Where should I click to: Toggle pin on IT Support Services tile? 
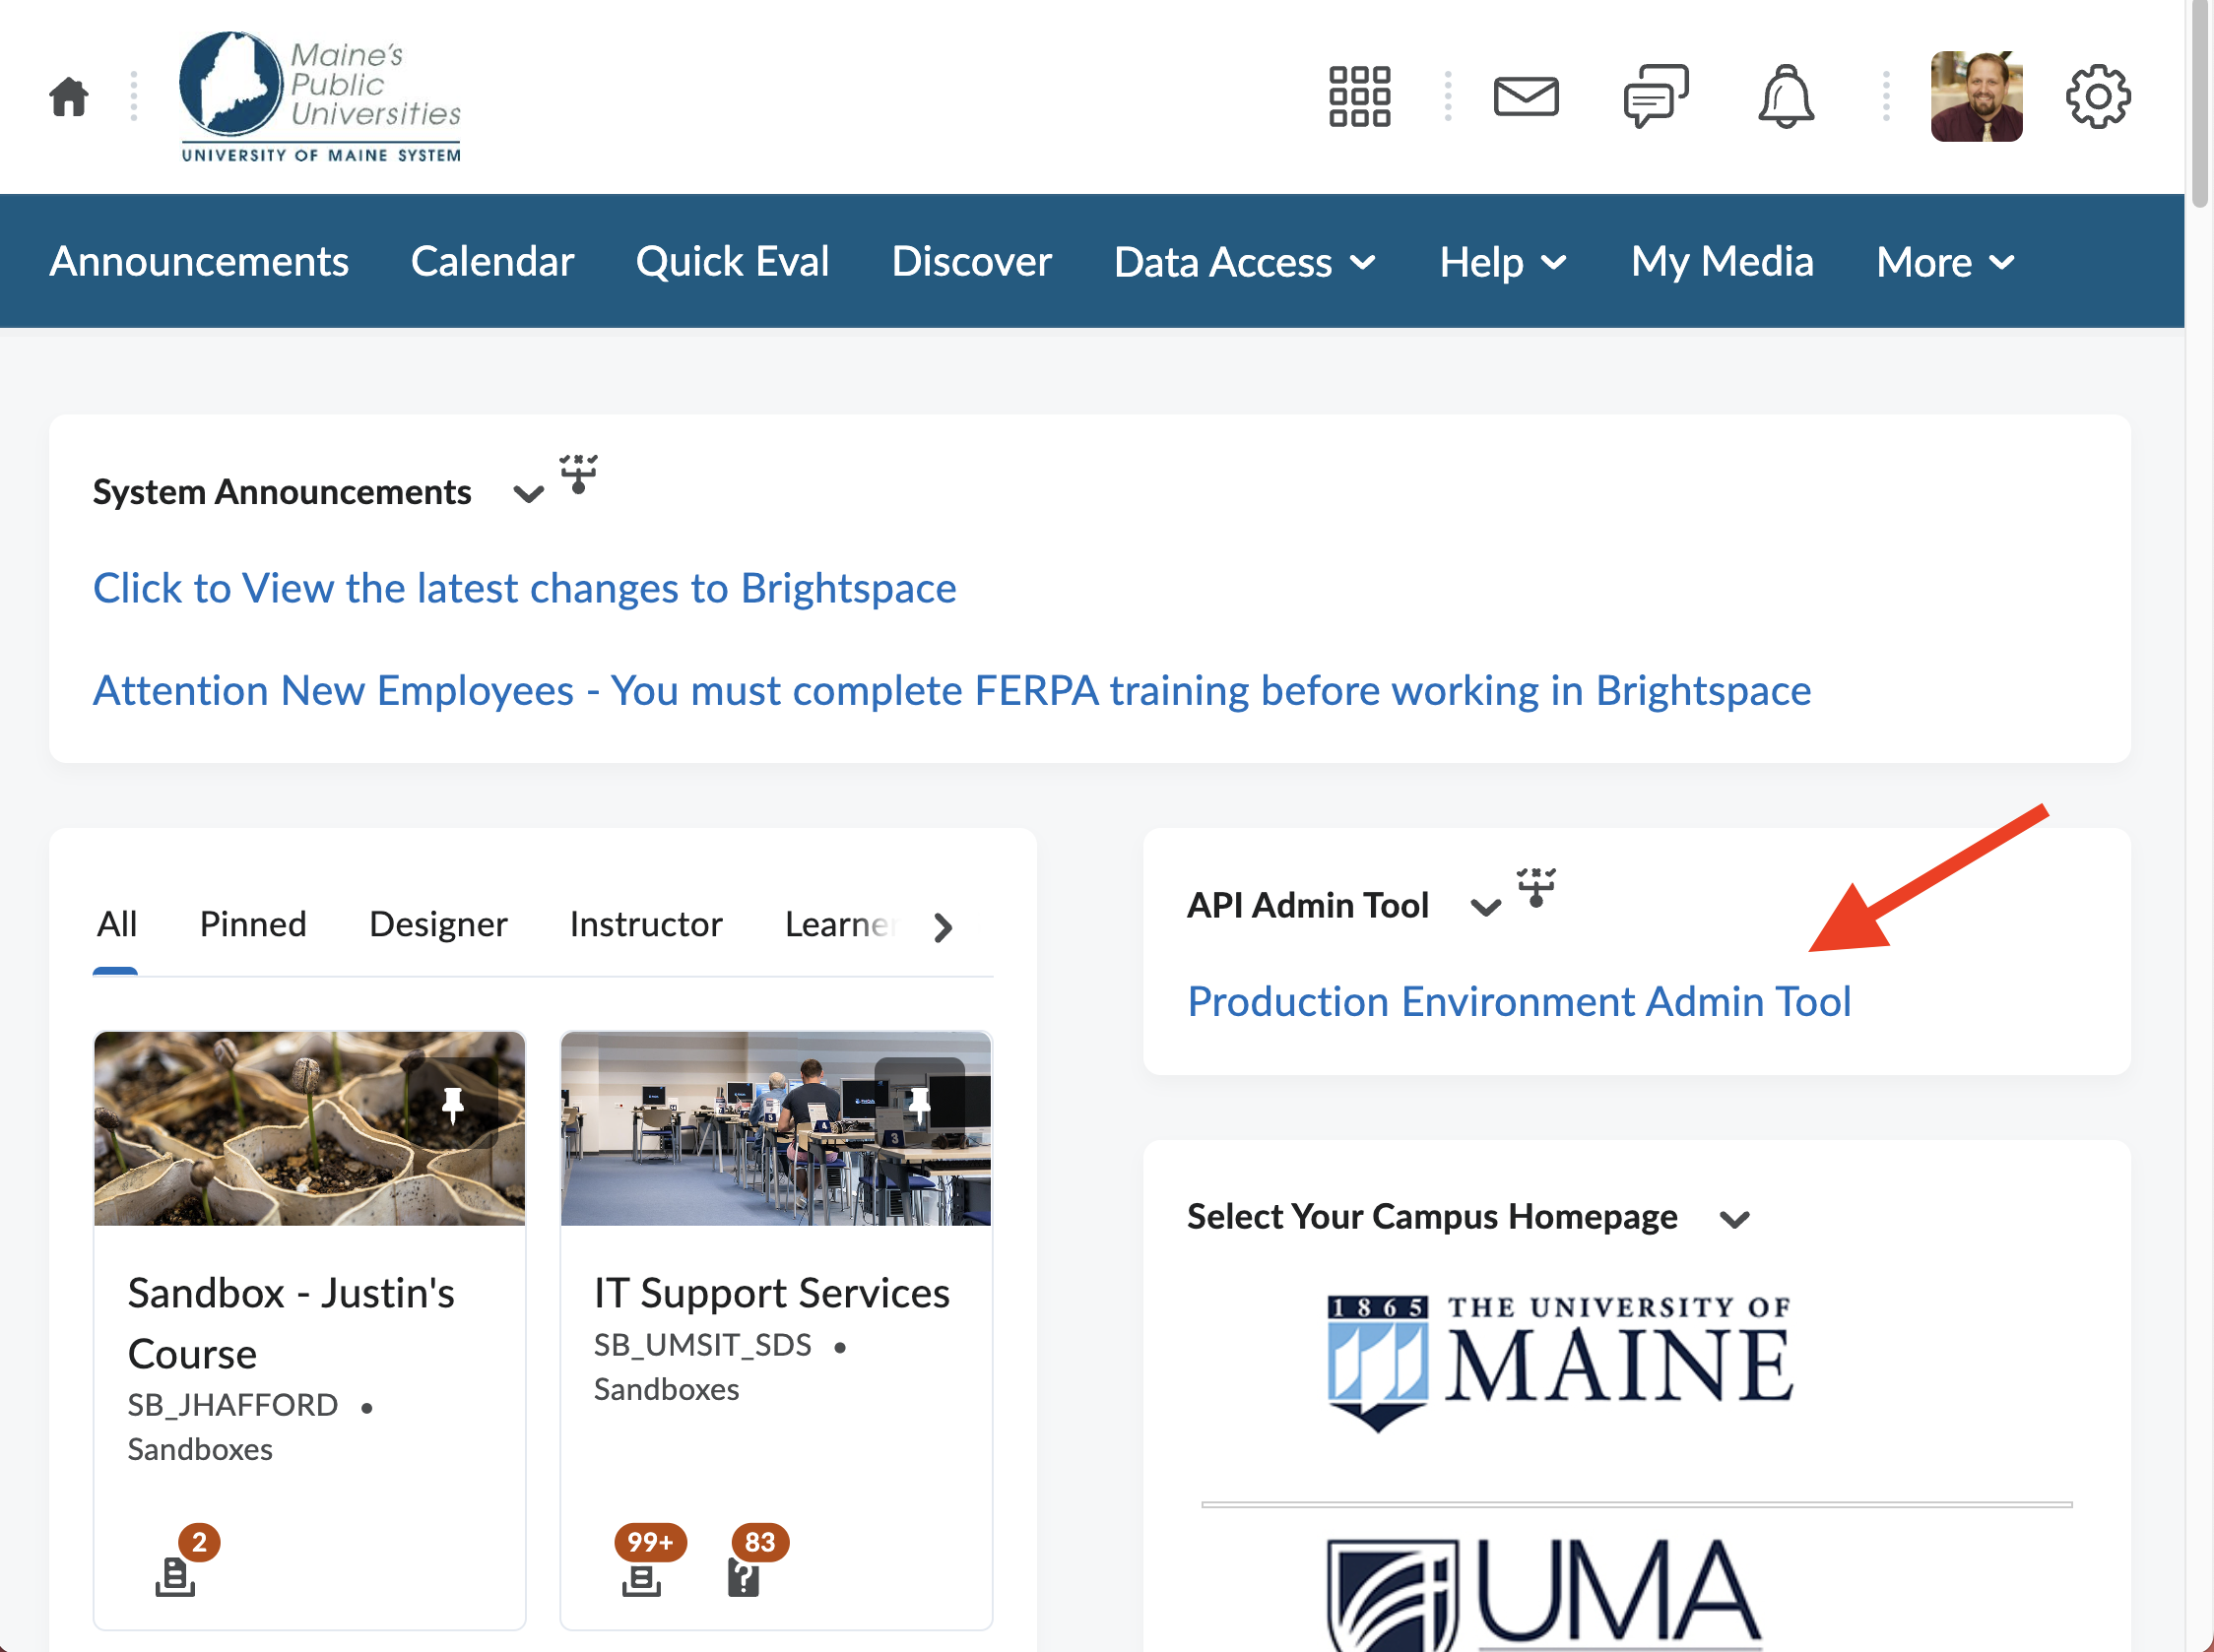919,1104
